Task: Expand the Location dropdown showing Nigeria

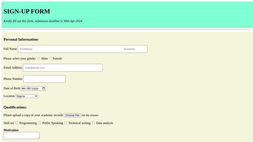Action: click(x=27, y=96)
